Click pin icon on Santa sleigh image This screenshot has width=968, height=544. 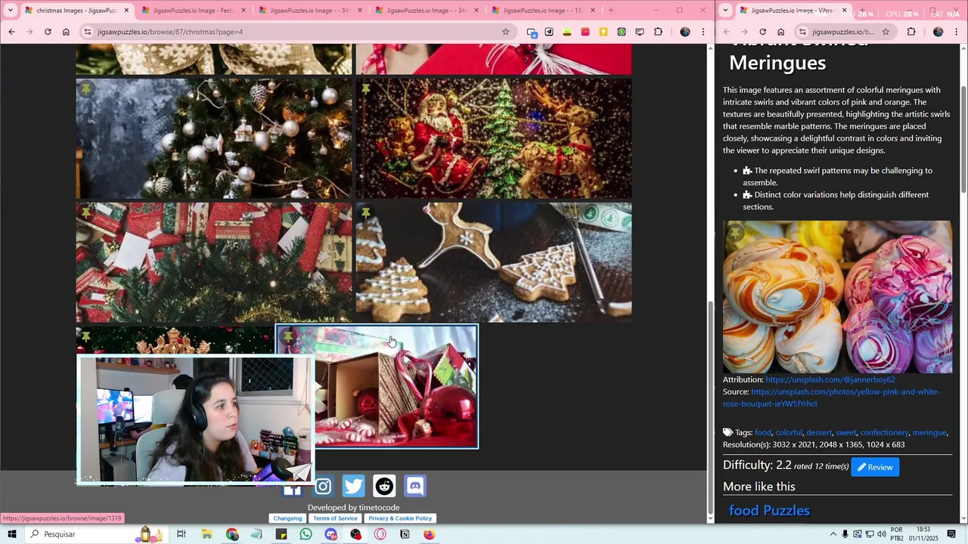point(365,89)
